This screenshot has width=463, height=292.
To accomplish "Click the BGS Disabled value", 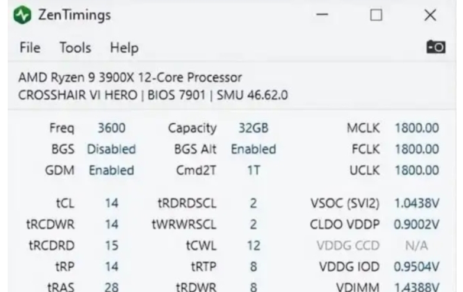I will click(111, 149).
